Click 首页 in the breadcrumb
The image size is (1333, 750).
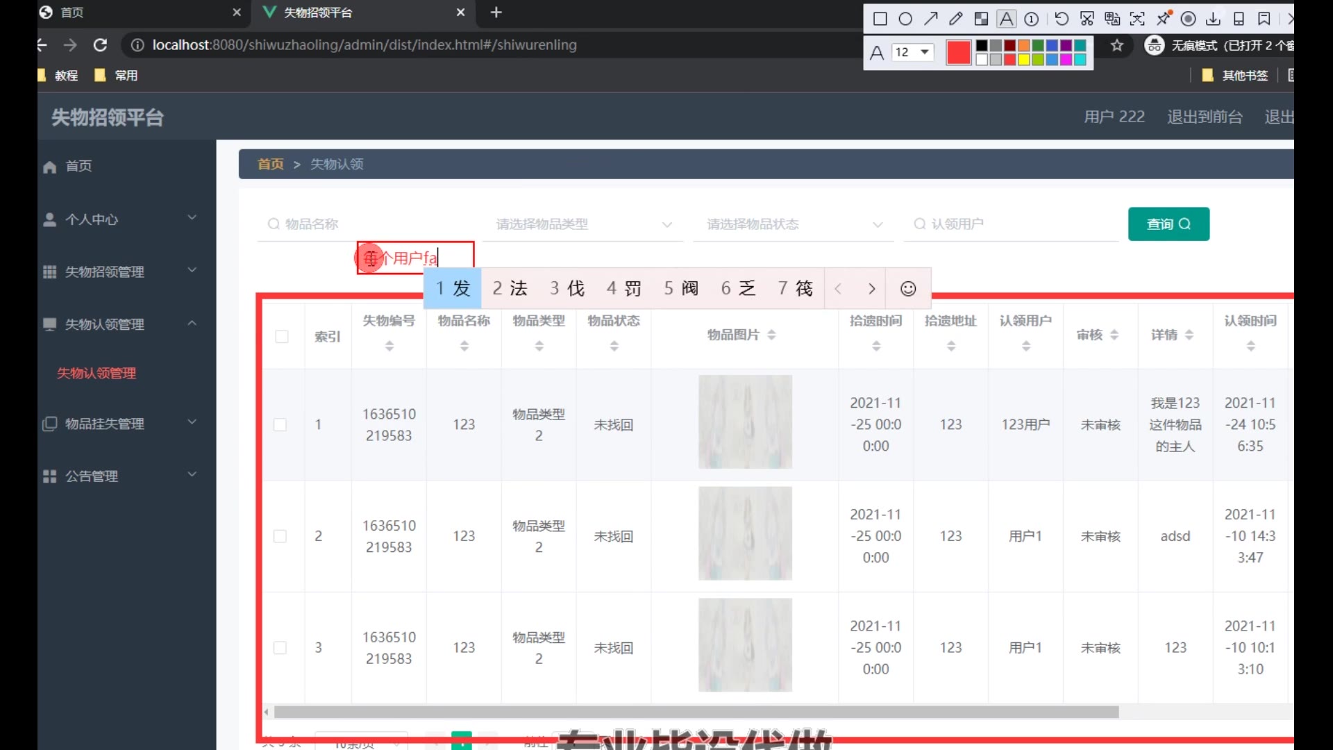pyautogui.click(x=270, y=164)
